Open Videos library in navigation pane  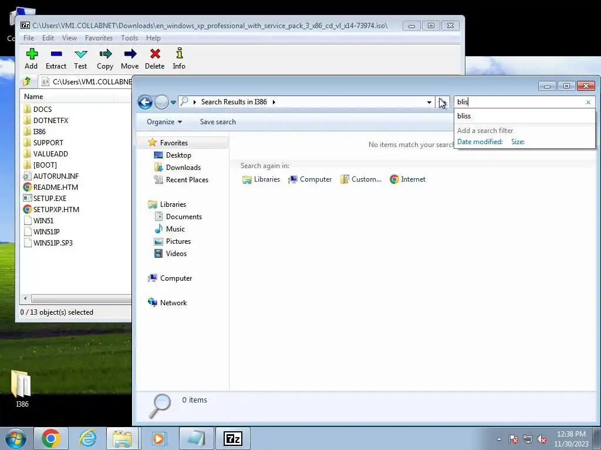(170, 253)
